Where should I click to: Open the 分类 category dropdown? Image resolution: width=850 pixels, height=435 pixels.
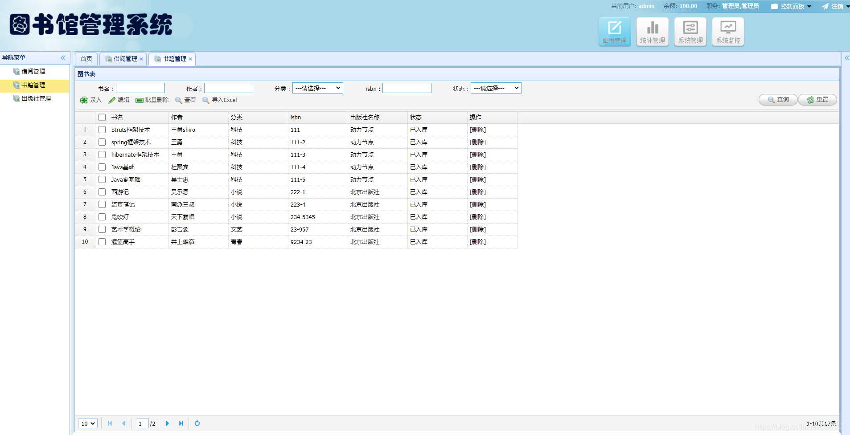tap(317, 88)
